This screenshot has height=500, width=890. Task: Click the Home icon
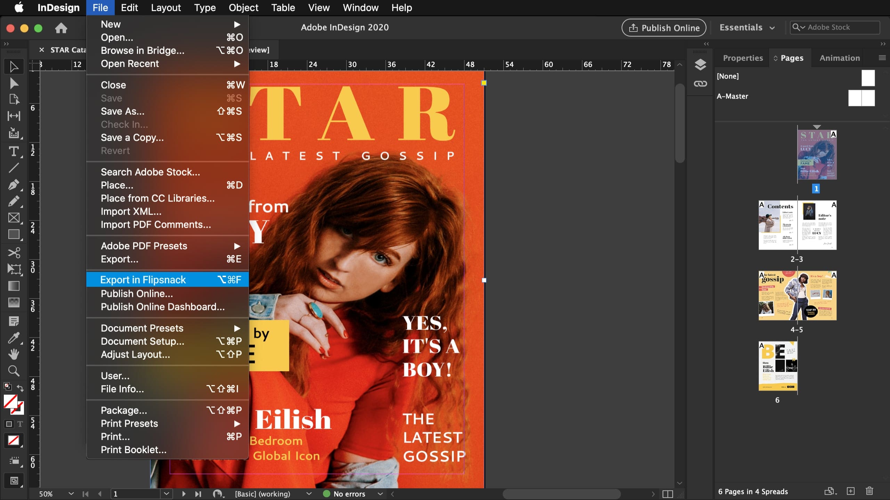pos(61,28)
